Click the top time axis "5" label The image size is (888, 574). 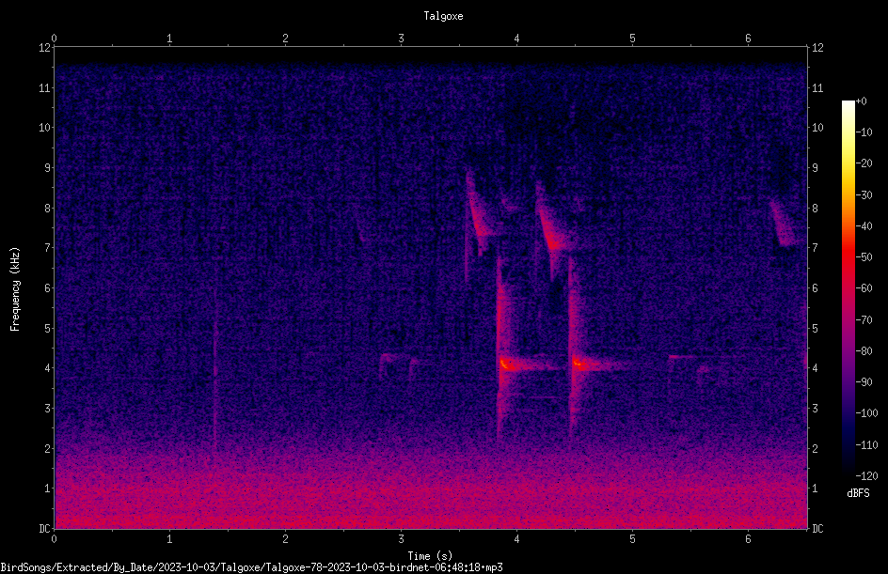point(632,39)
